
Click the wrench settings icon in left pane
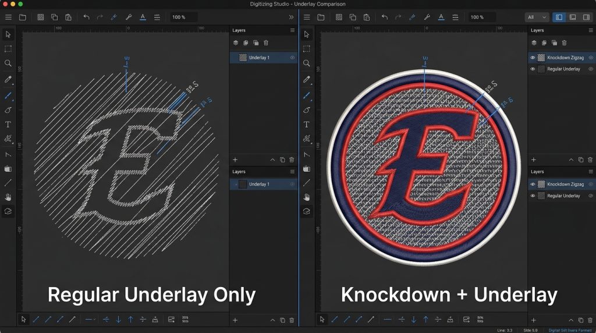click(x=129, y=17)
